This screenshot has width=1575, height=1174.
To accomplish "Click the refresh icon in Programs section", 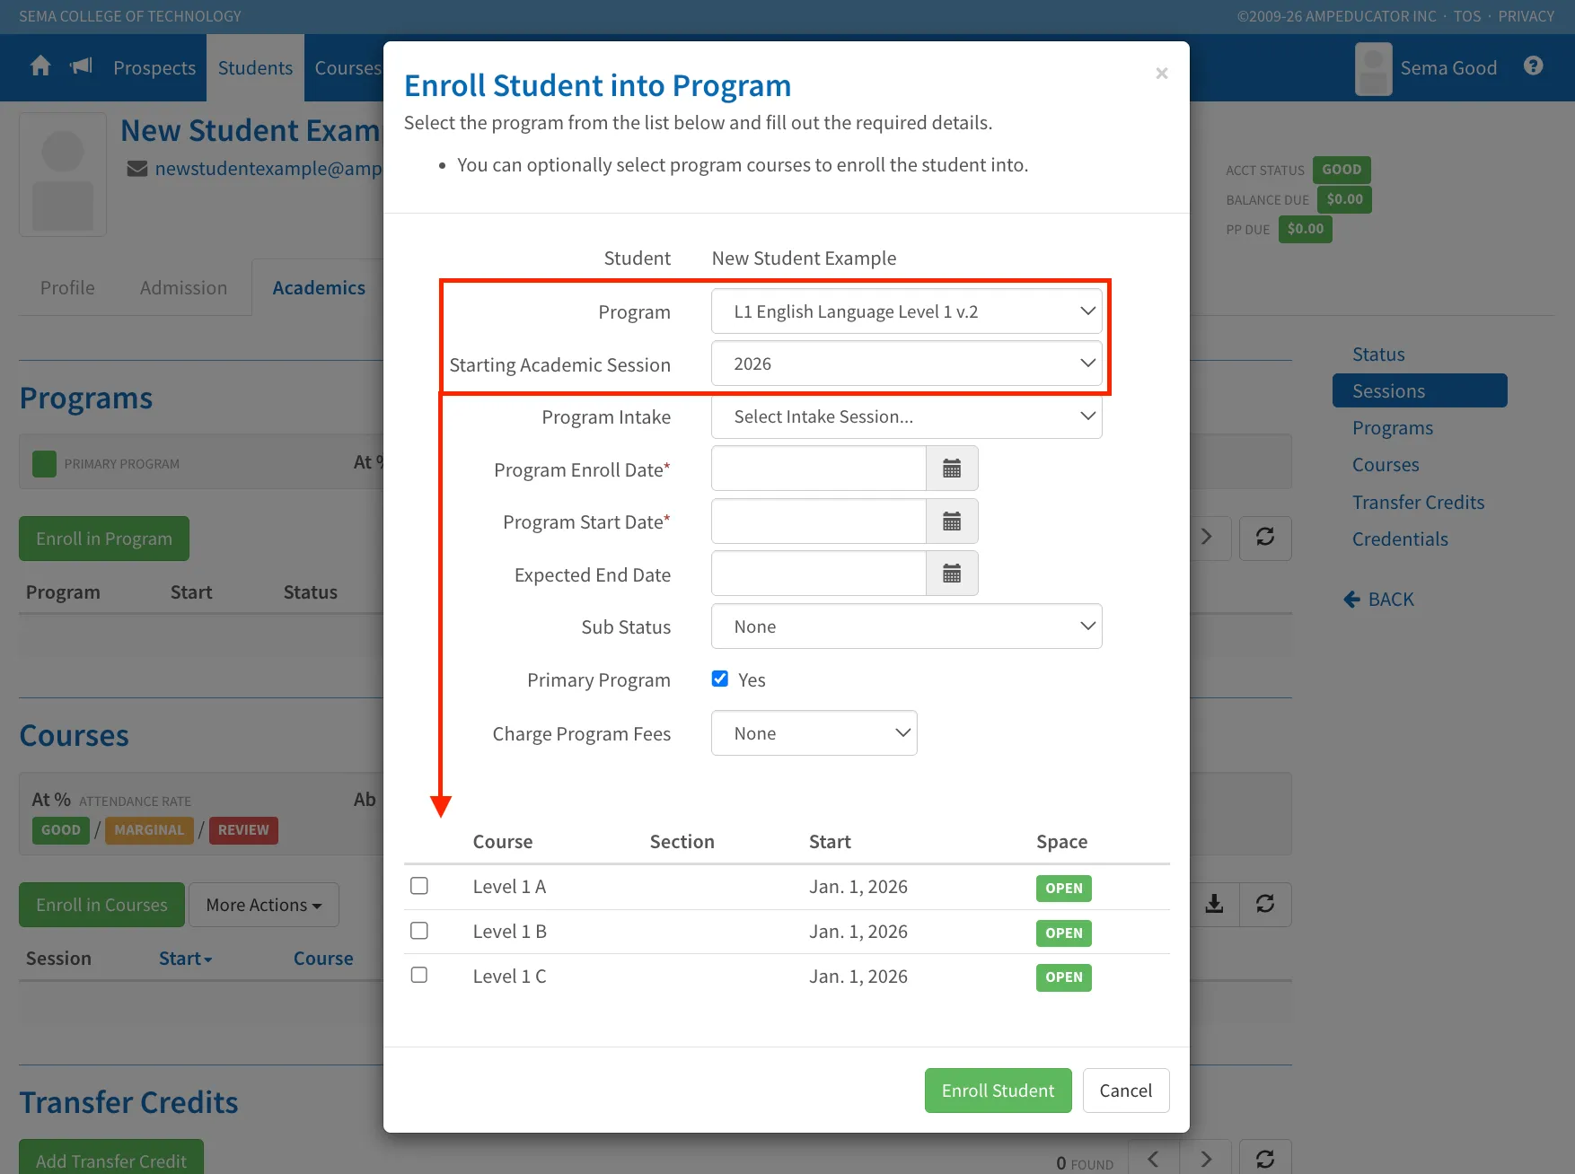I will (1265, 538).
